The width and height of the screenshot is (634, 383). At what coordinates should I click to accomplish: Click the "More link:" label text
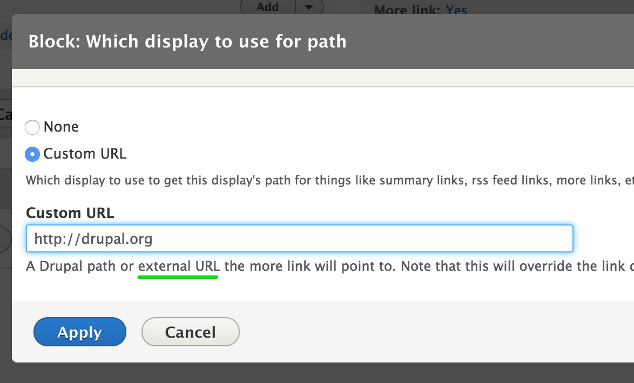click(407, 10)
